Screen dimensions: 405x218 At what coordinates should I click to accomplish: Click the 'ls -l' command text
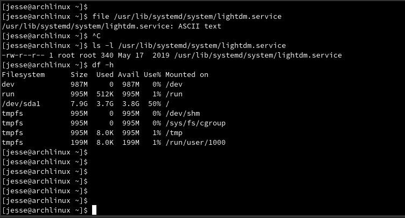[x=103, y=45]
